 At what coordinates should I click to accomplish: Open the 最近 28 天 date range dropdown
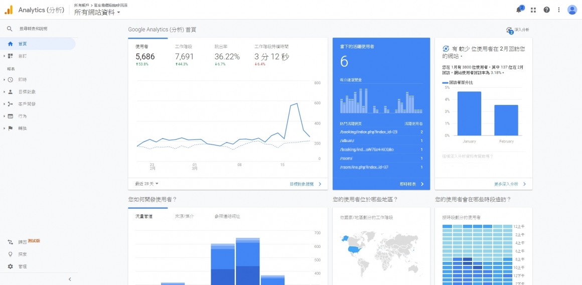coord(147,184)
